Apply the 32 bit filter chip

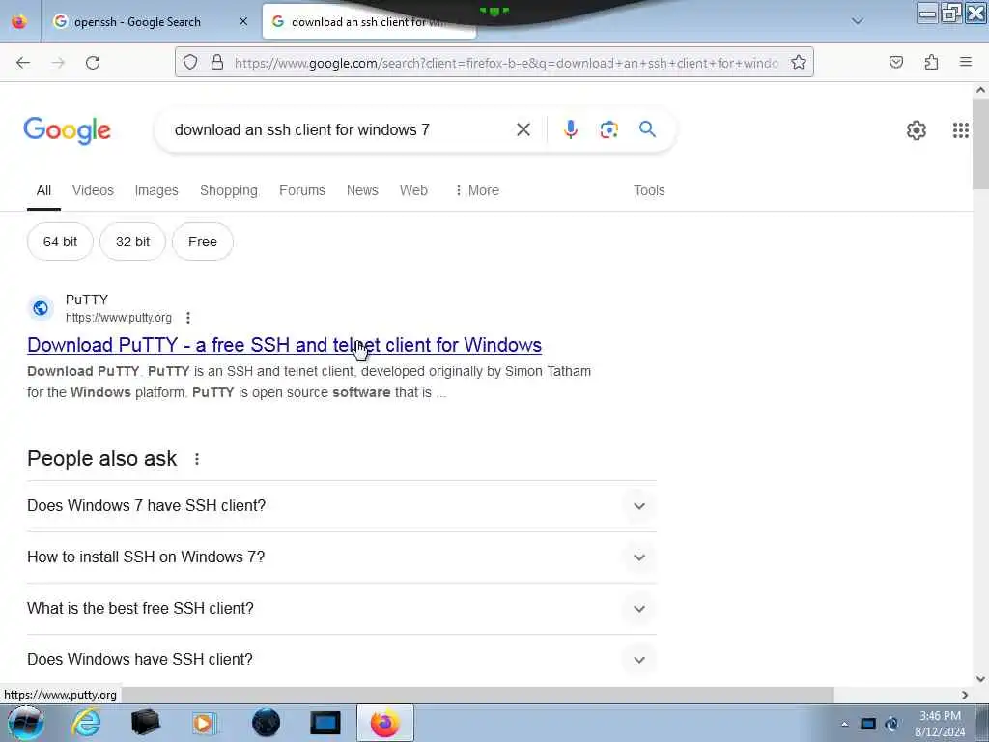click(x=132, y=242)
